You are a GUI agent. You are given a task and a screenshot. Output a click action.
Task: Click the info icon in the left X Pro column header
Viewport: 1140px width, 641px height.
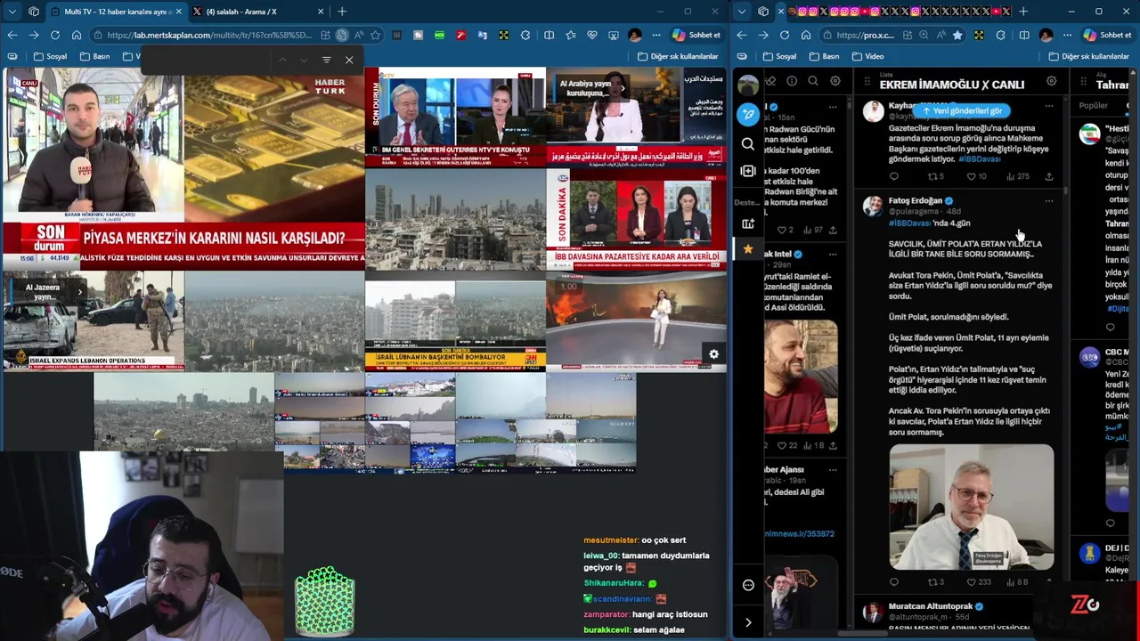coord(792,81)
